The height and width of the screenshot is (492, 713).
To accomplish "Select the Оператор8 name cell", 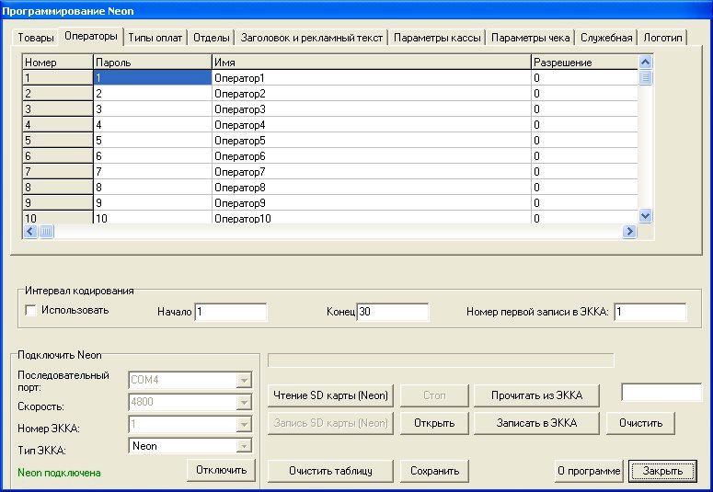I will [x=372, y=188].
